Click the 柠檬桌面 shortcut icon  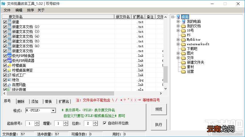click(9, 65)
